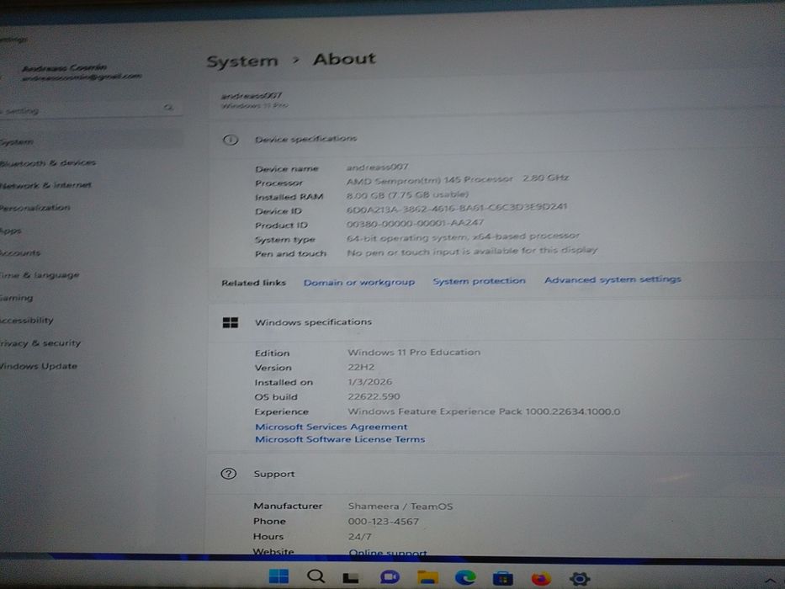Click the Hours 24/7 value
785x589 pixels.
pyautogui.click(x=359, y=537)
